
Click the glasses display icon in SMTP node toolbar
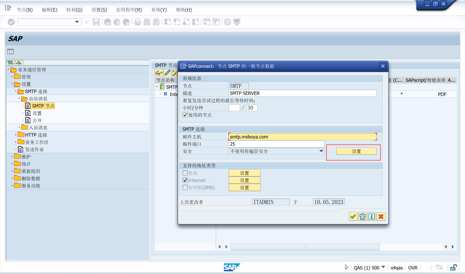pyautogui.click(x=159, y=73)
